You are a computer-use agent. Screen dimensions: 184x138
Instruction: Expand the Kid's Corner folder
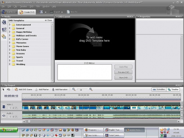tap(10, 39)
